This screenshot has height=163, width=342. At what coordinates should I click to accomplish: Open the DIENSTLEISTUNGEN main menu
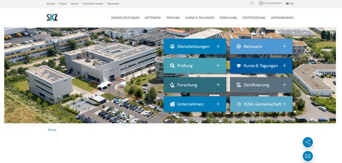pos(125,18)
